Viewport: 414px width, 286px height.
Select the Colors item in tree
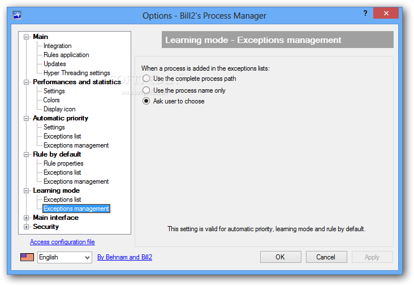51,100
